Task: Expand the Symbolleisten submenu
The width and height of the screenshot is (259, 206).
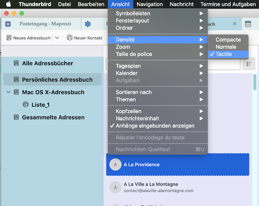Action: (157, 13)
